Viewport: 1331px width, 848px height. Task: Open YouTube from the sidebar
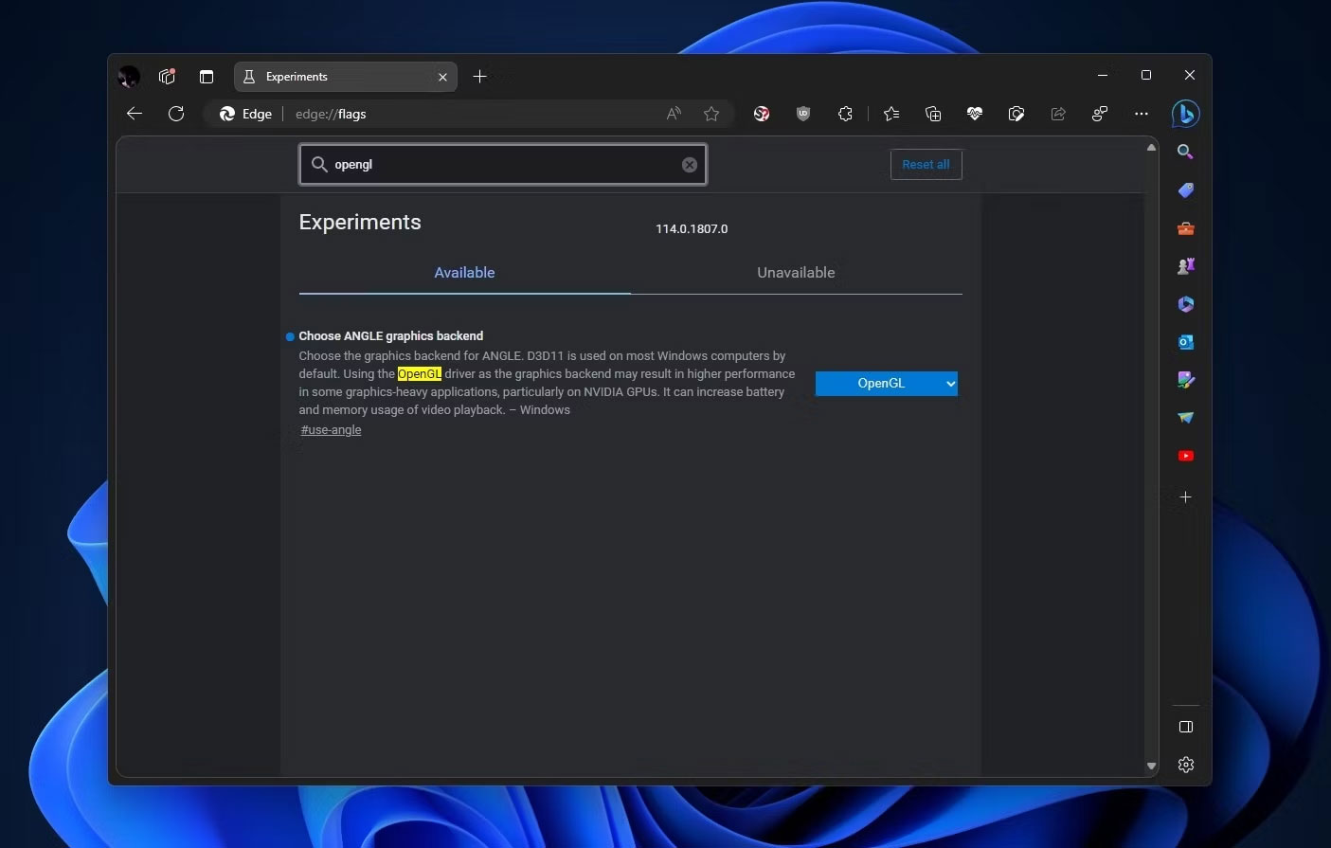(1185, 456)
